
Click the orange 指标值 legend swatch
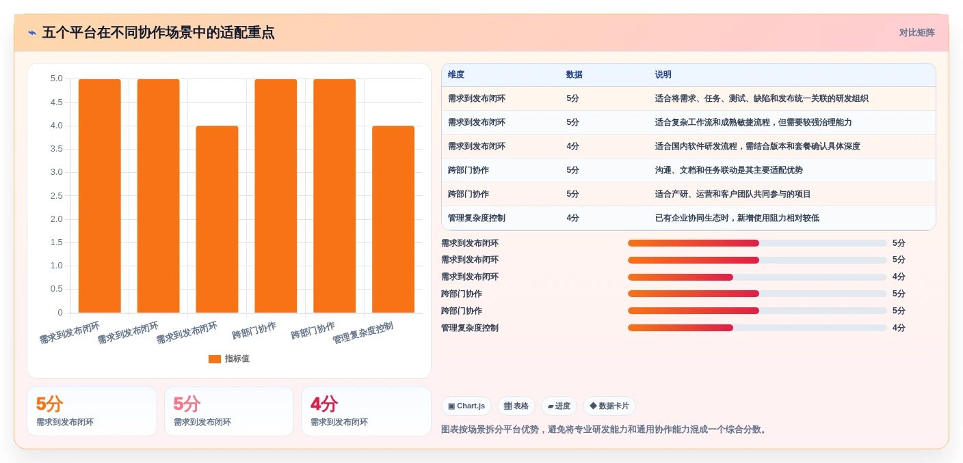[215, 359]
